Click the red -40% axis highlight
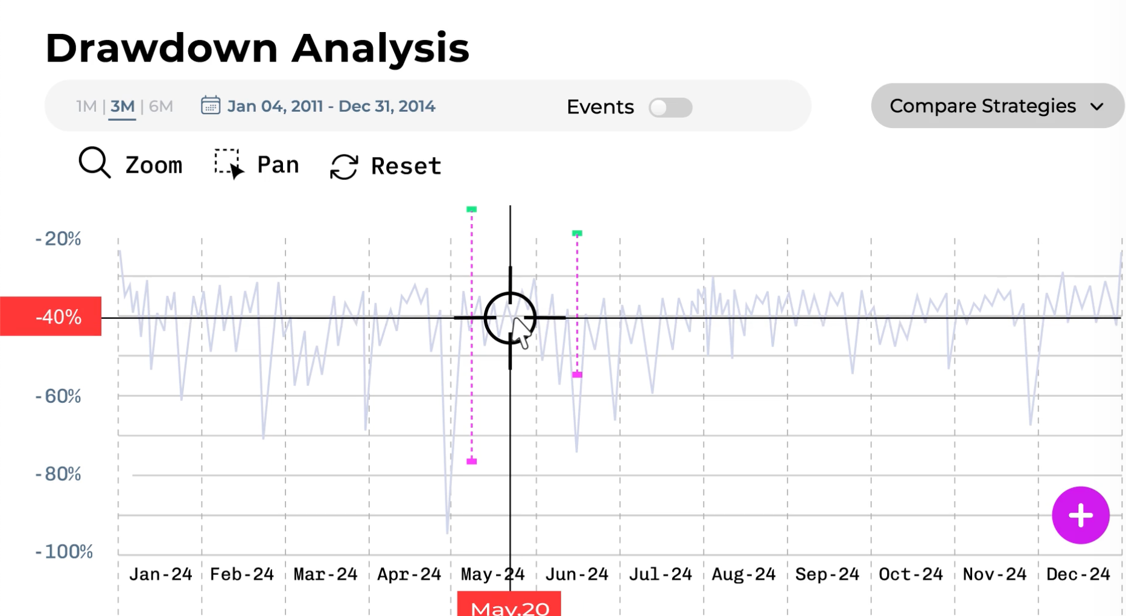This screenshot has height=616, width=1126. pyautogui.click(x=51, y=316)
